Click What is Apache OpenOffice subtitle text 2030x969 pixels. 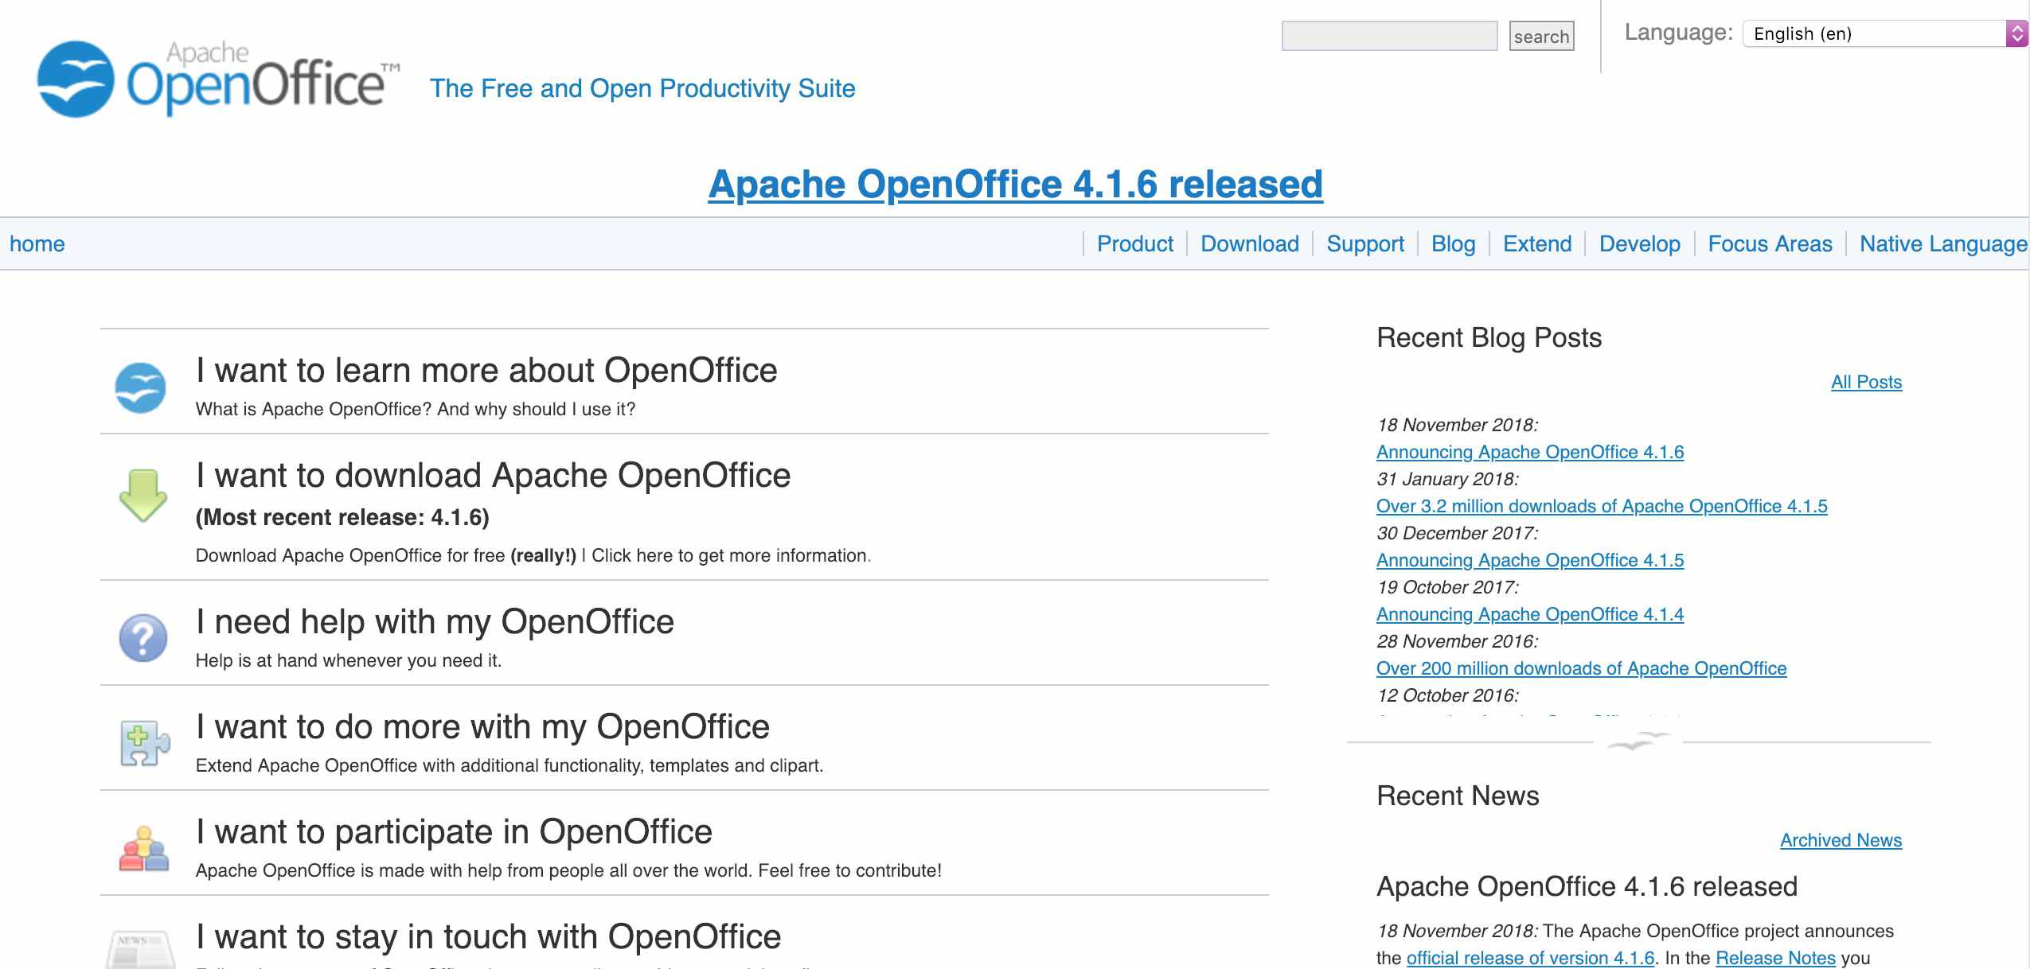click(416, 409)
